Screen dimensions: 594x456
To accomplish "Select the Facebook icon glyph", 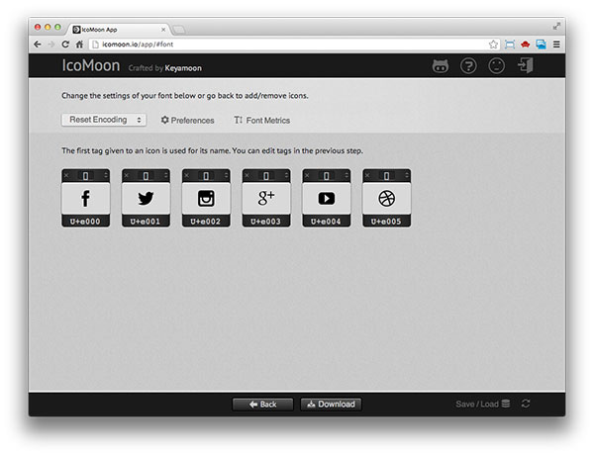I will click(x=86, y=198).
